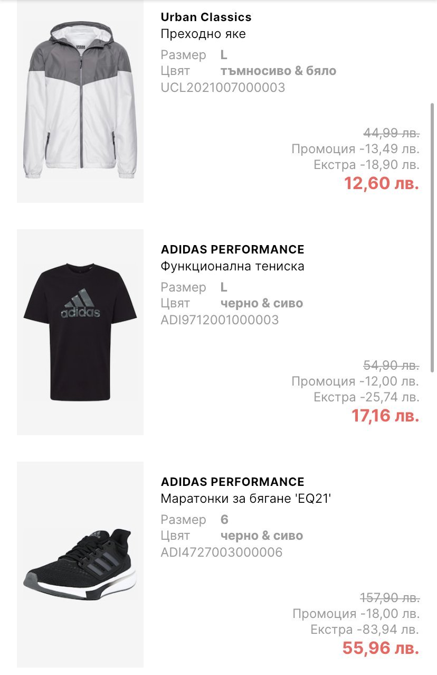This screenshot has width=437, height=675.
Task: Click the 'тъмносиво & бяло' color value
Action: [278, 71]
